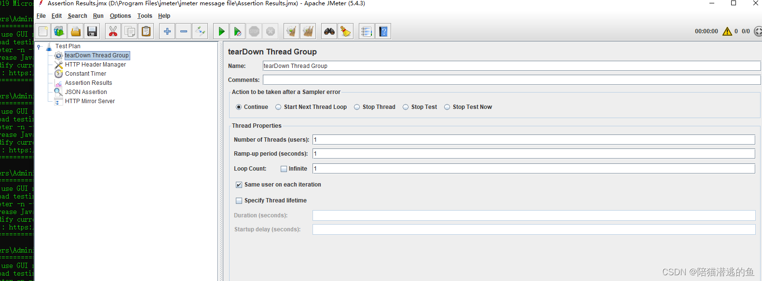Click the greyed Stop test icon
The height and width of the screenshot is (281, 762).
[254, 31]
